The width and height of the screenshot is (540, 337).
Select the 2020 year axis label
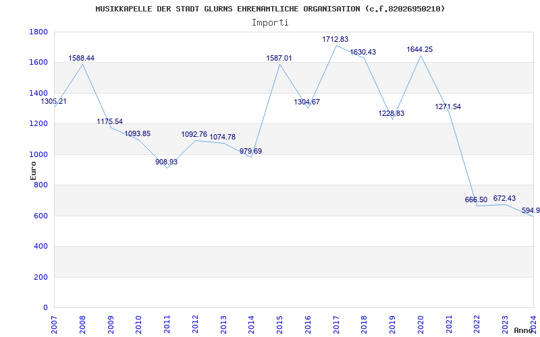[420, 323]
